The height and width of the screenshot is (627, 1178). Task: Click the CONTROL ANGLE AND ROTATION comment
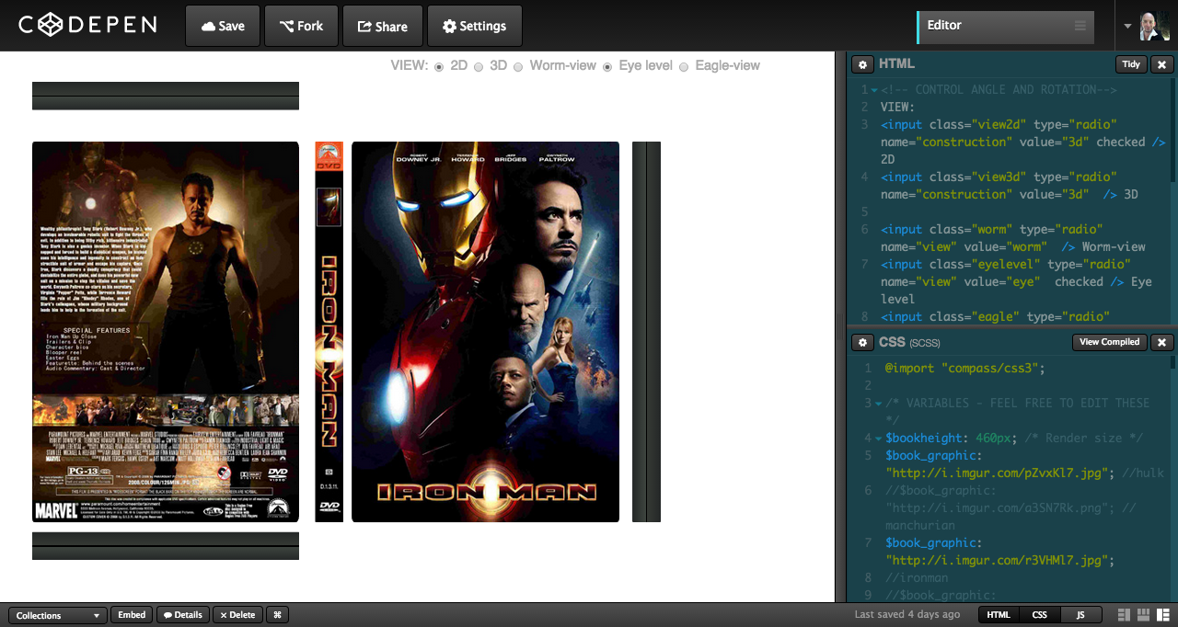pyautogui.click(x=999, y=90)
